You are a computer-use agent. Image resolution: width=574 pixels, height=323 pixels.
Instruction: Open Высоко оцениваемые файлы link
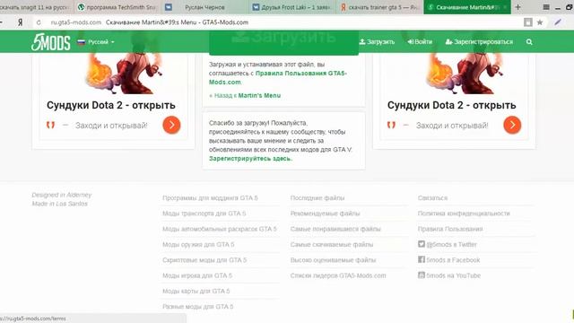(333, 260)
